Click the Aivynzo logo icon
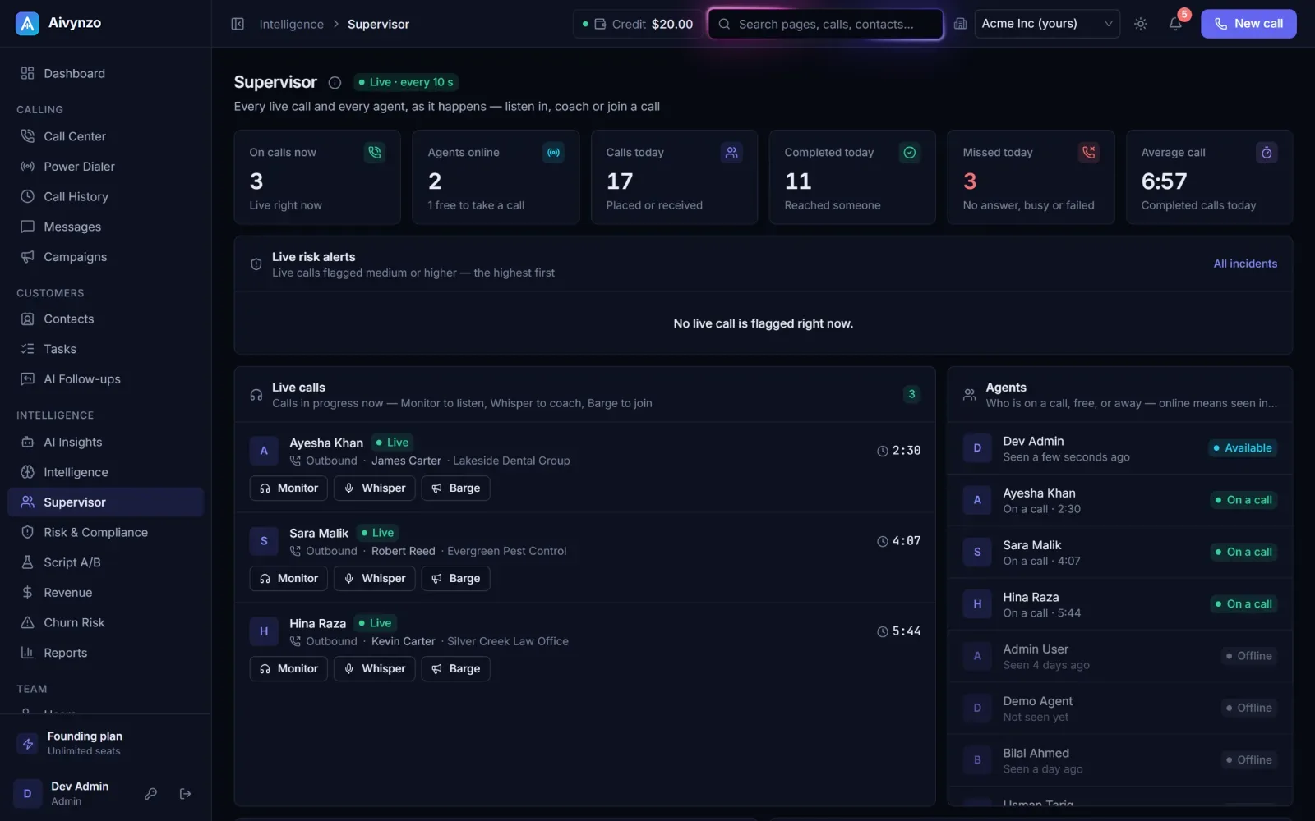The width and height of the screenshot is (1315, 821). tap(27, 24)
